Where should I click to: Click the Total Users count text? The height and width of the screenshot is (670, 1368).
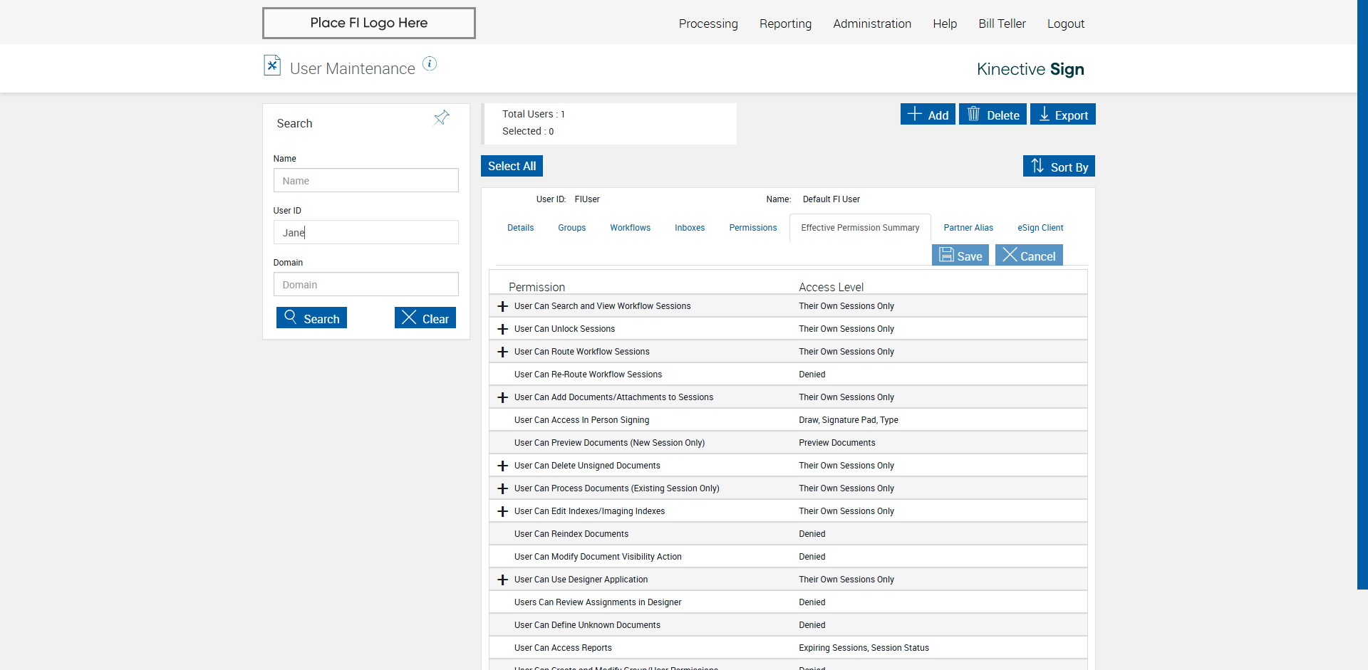tap(533, 114)
